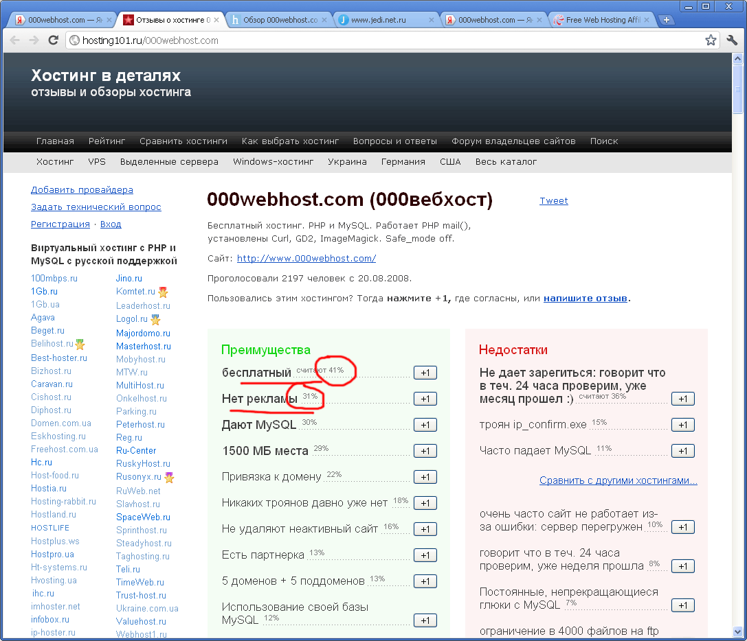The height and width of the screenshot is (641, 747).
Task: Open 'Сравнить с другими хостингами...' link
Action: 618,480
